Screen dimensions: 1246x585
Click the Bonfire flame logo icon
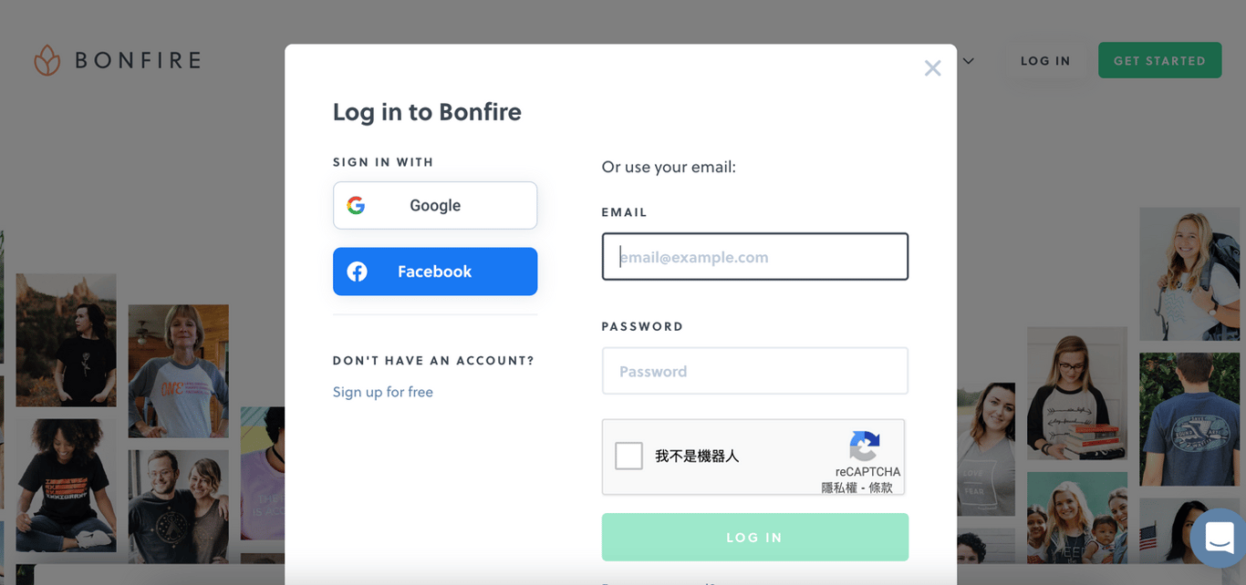[x=47, y=60]
